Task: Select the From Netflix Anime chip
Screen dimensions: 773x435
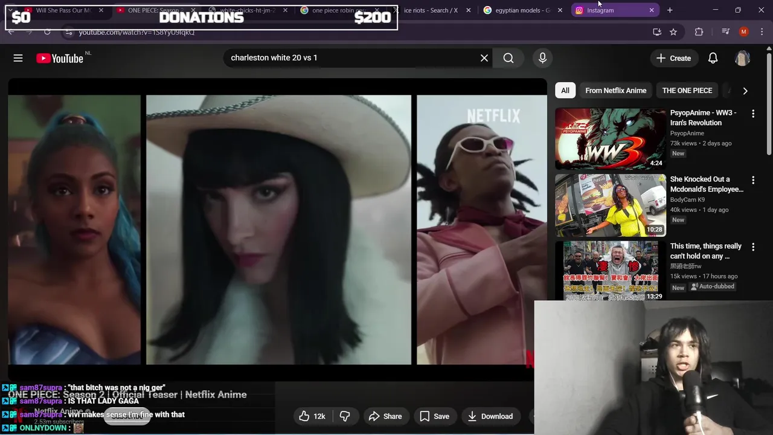Action: [x=615, y=91]
